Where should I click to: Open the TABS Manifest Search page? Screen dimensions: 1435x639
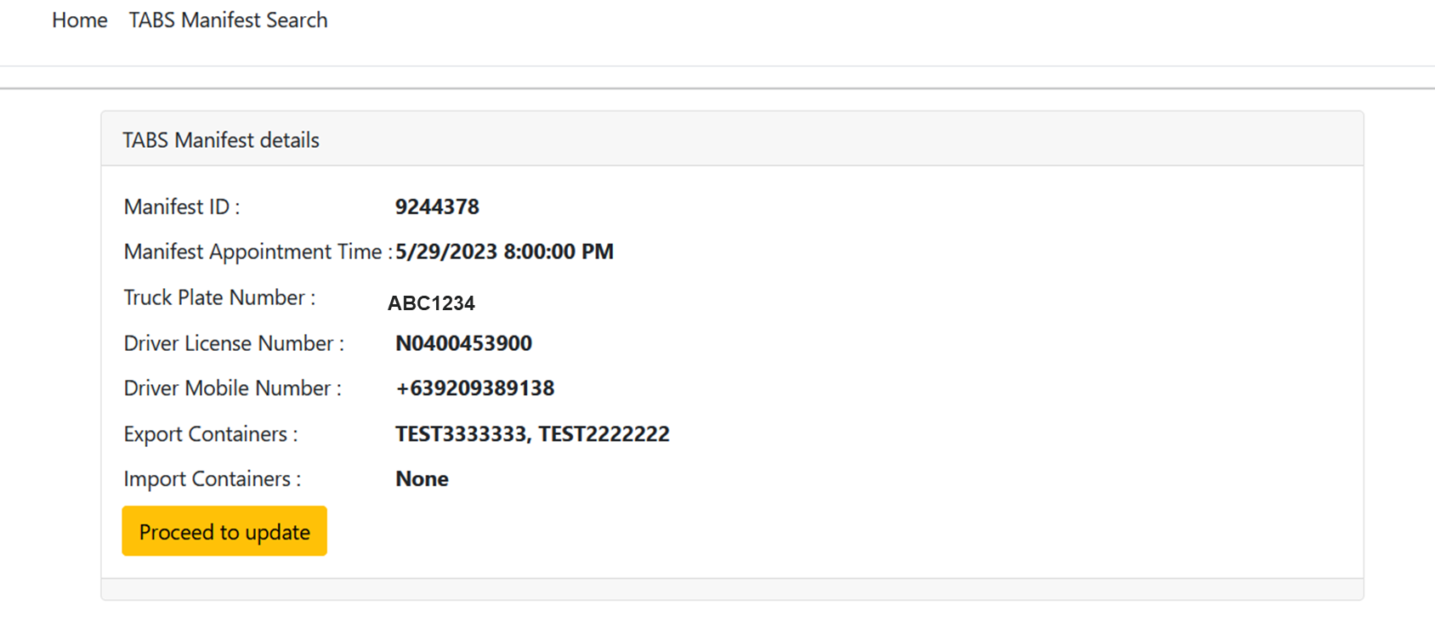click(228, 20)
